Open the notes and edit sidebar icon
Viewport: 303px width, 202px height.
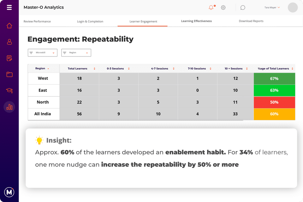coord(9,58)
